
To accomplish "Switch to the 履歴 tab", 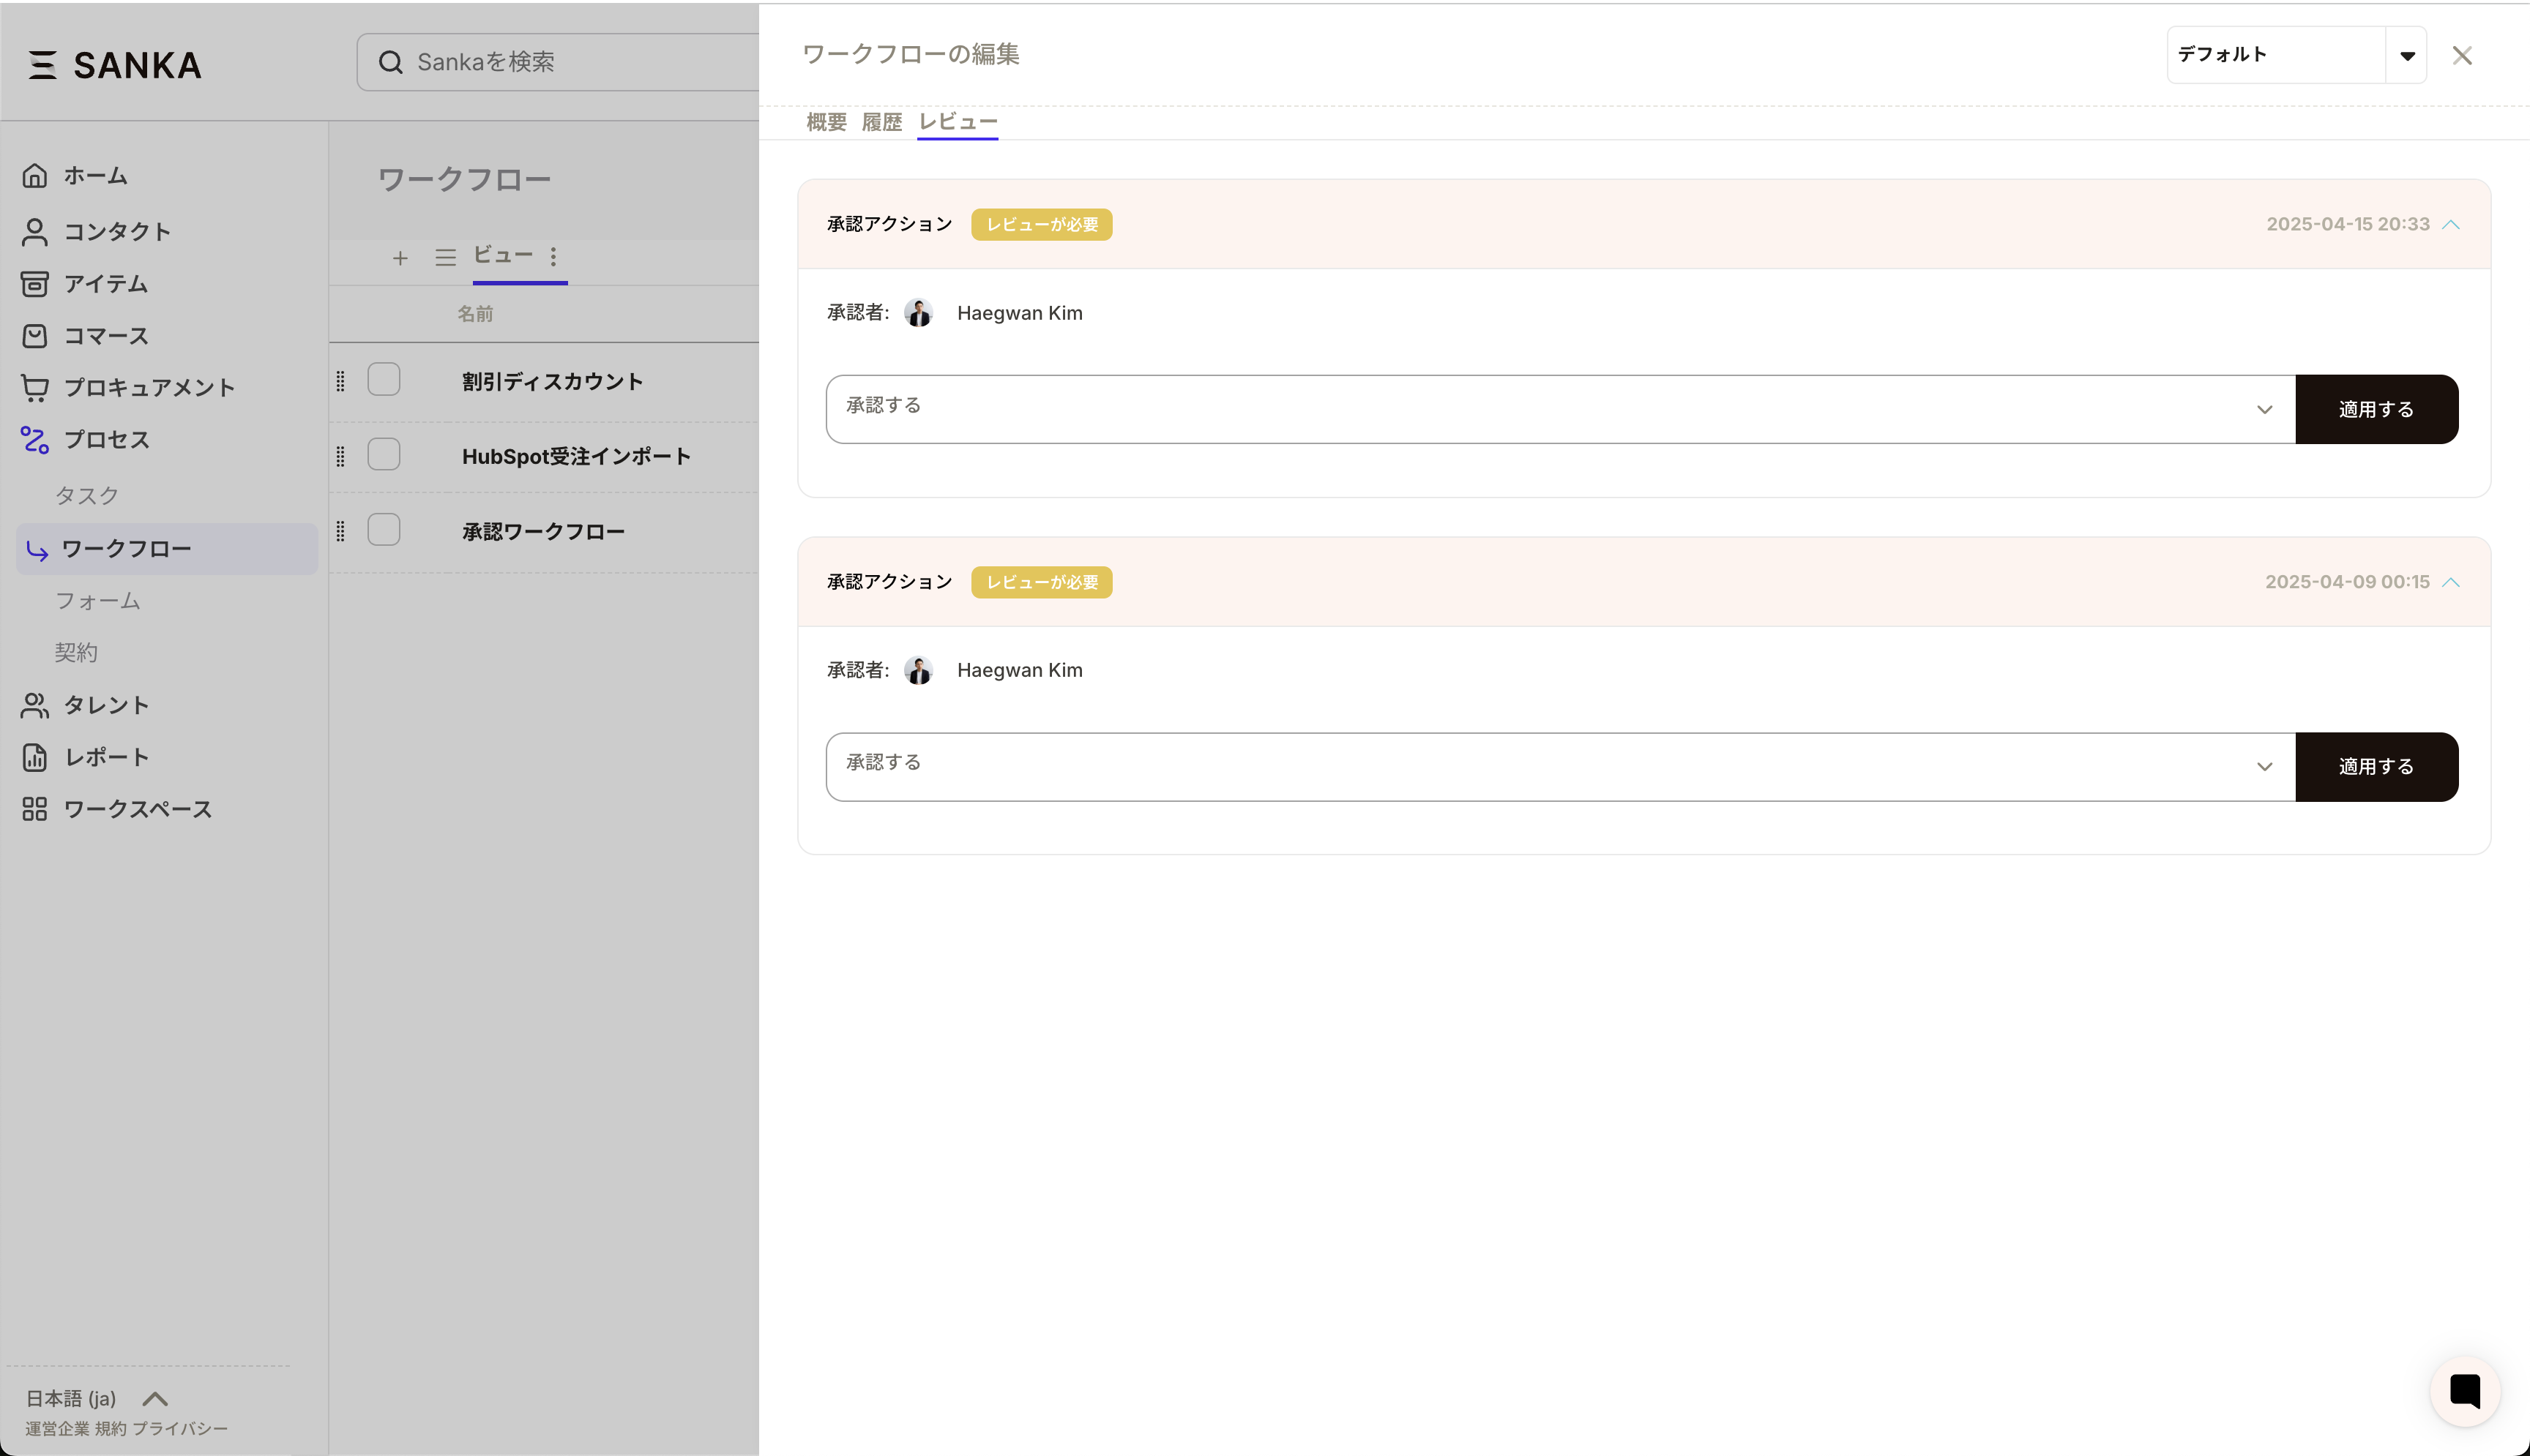I will 881,122.
